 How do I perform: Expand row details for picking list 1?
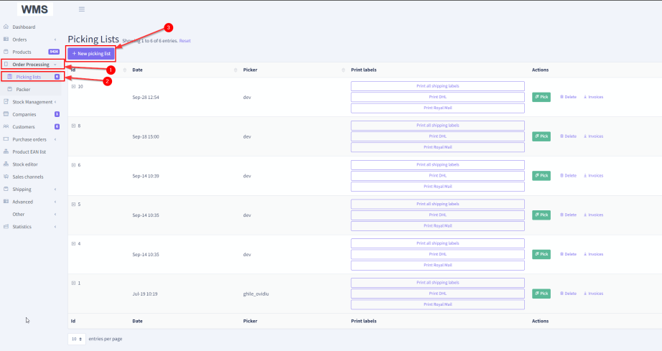pyautogui.click(x=73, y=283)
